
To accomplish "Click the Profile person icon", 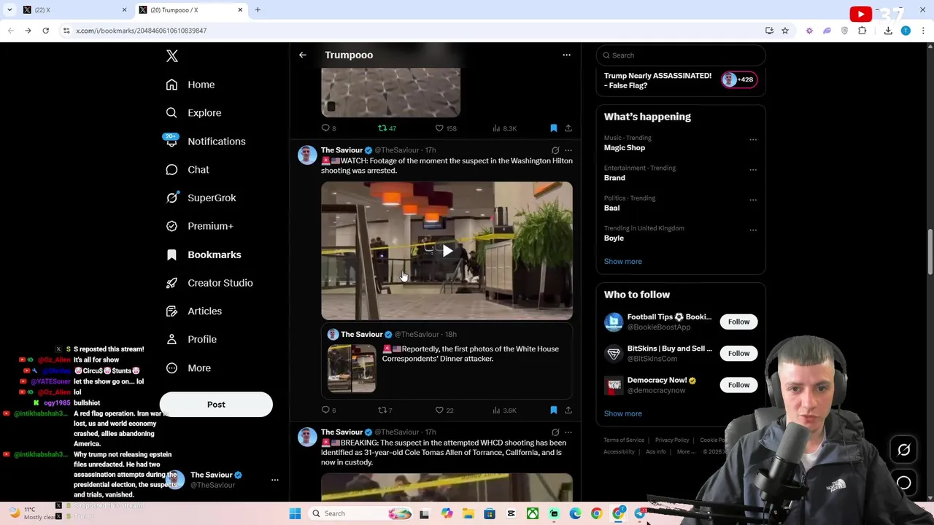I will pyautogui.click(x=171, y=339).
